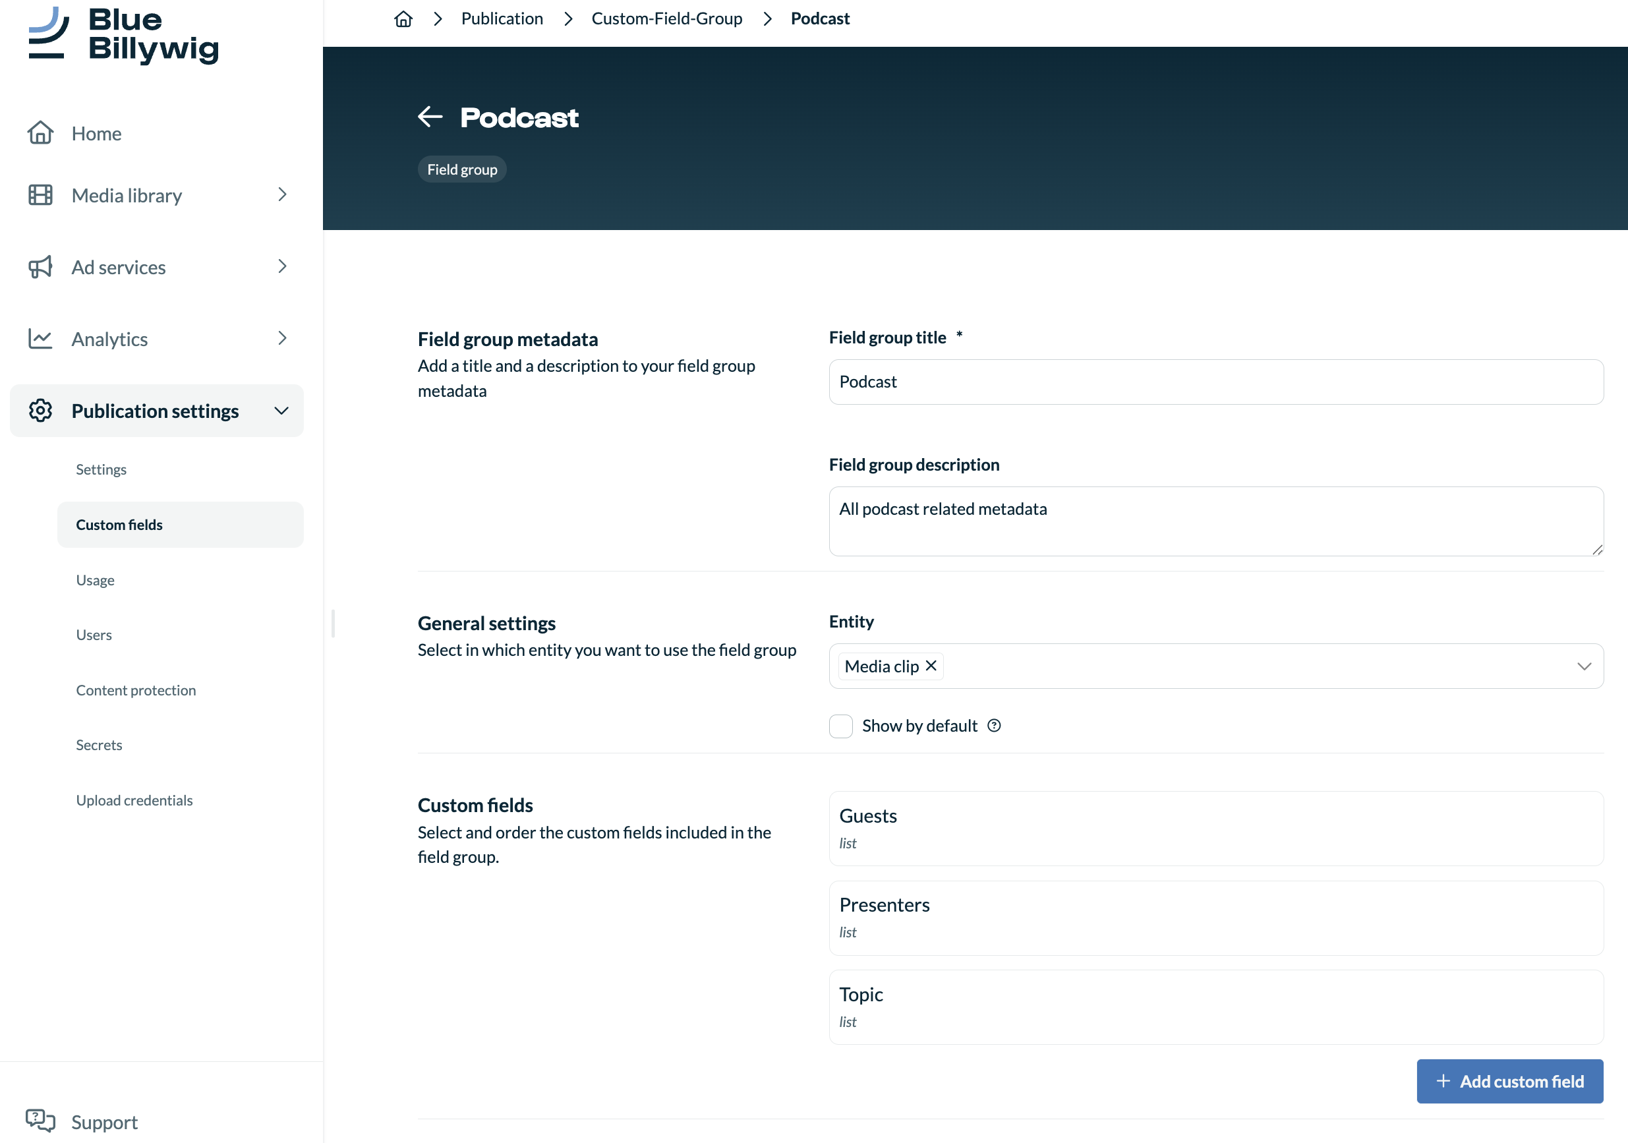Screen dimensions: 1628x1143
Task: Click the Field group description textarea
Action: pos(1216,521)
